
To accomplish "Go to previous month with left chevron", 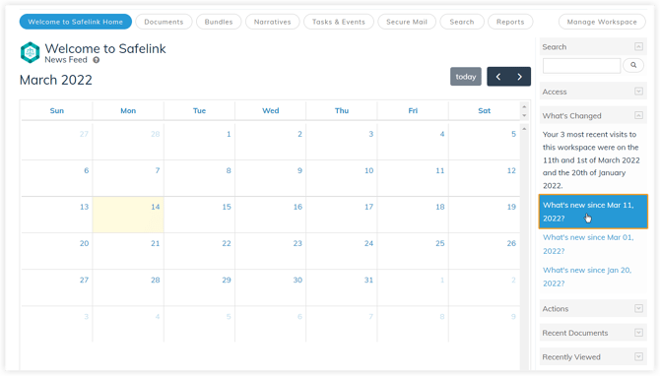I will point(497,77).
